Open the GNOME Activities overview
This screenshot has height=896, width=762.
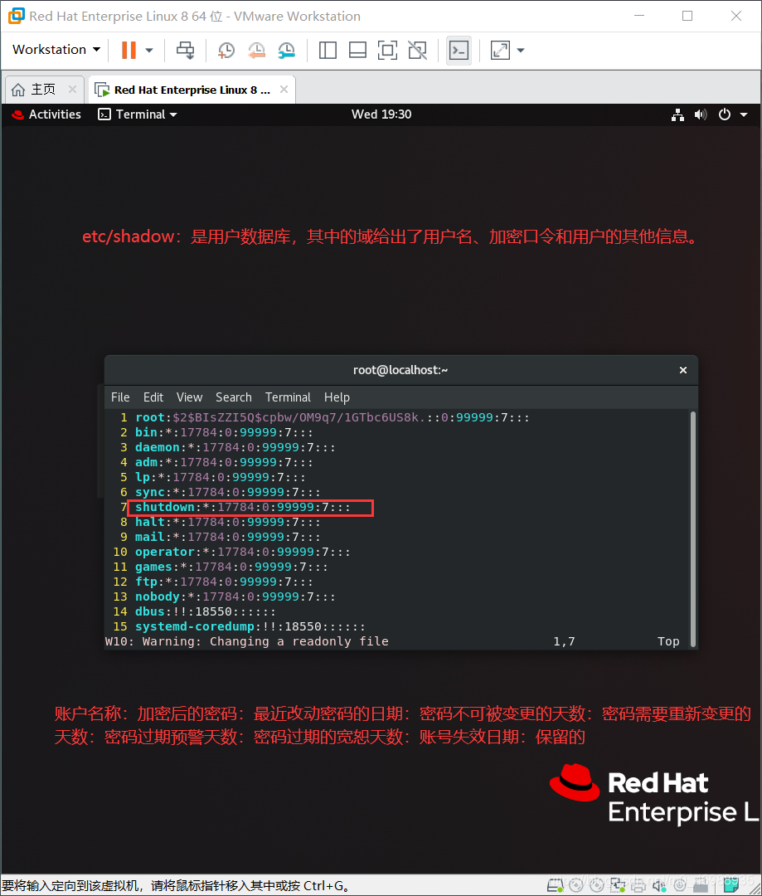coord(46,114)
